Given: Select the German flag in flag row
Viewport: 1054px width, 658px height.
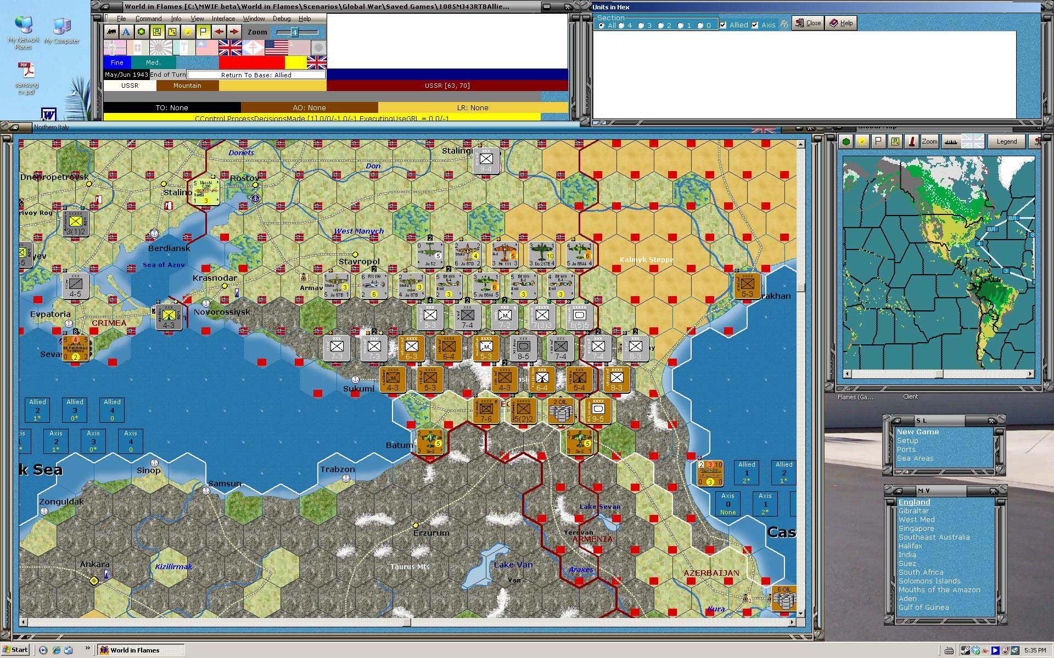Looking at the screenshot, I should (115, 48).
